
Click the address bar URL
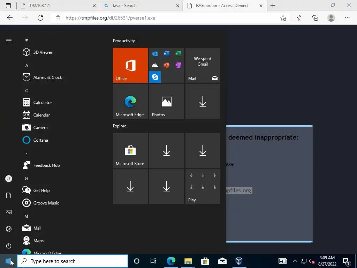pyautogui.click(x=110, y=18)
